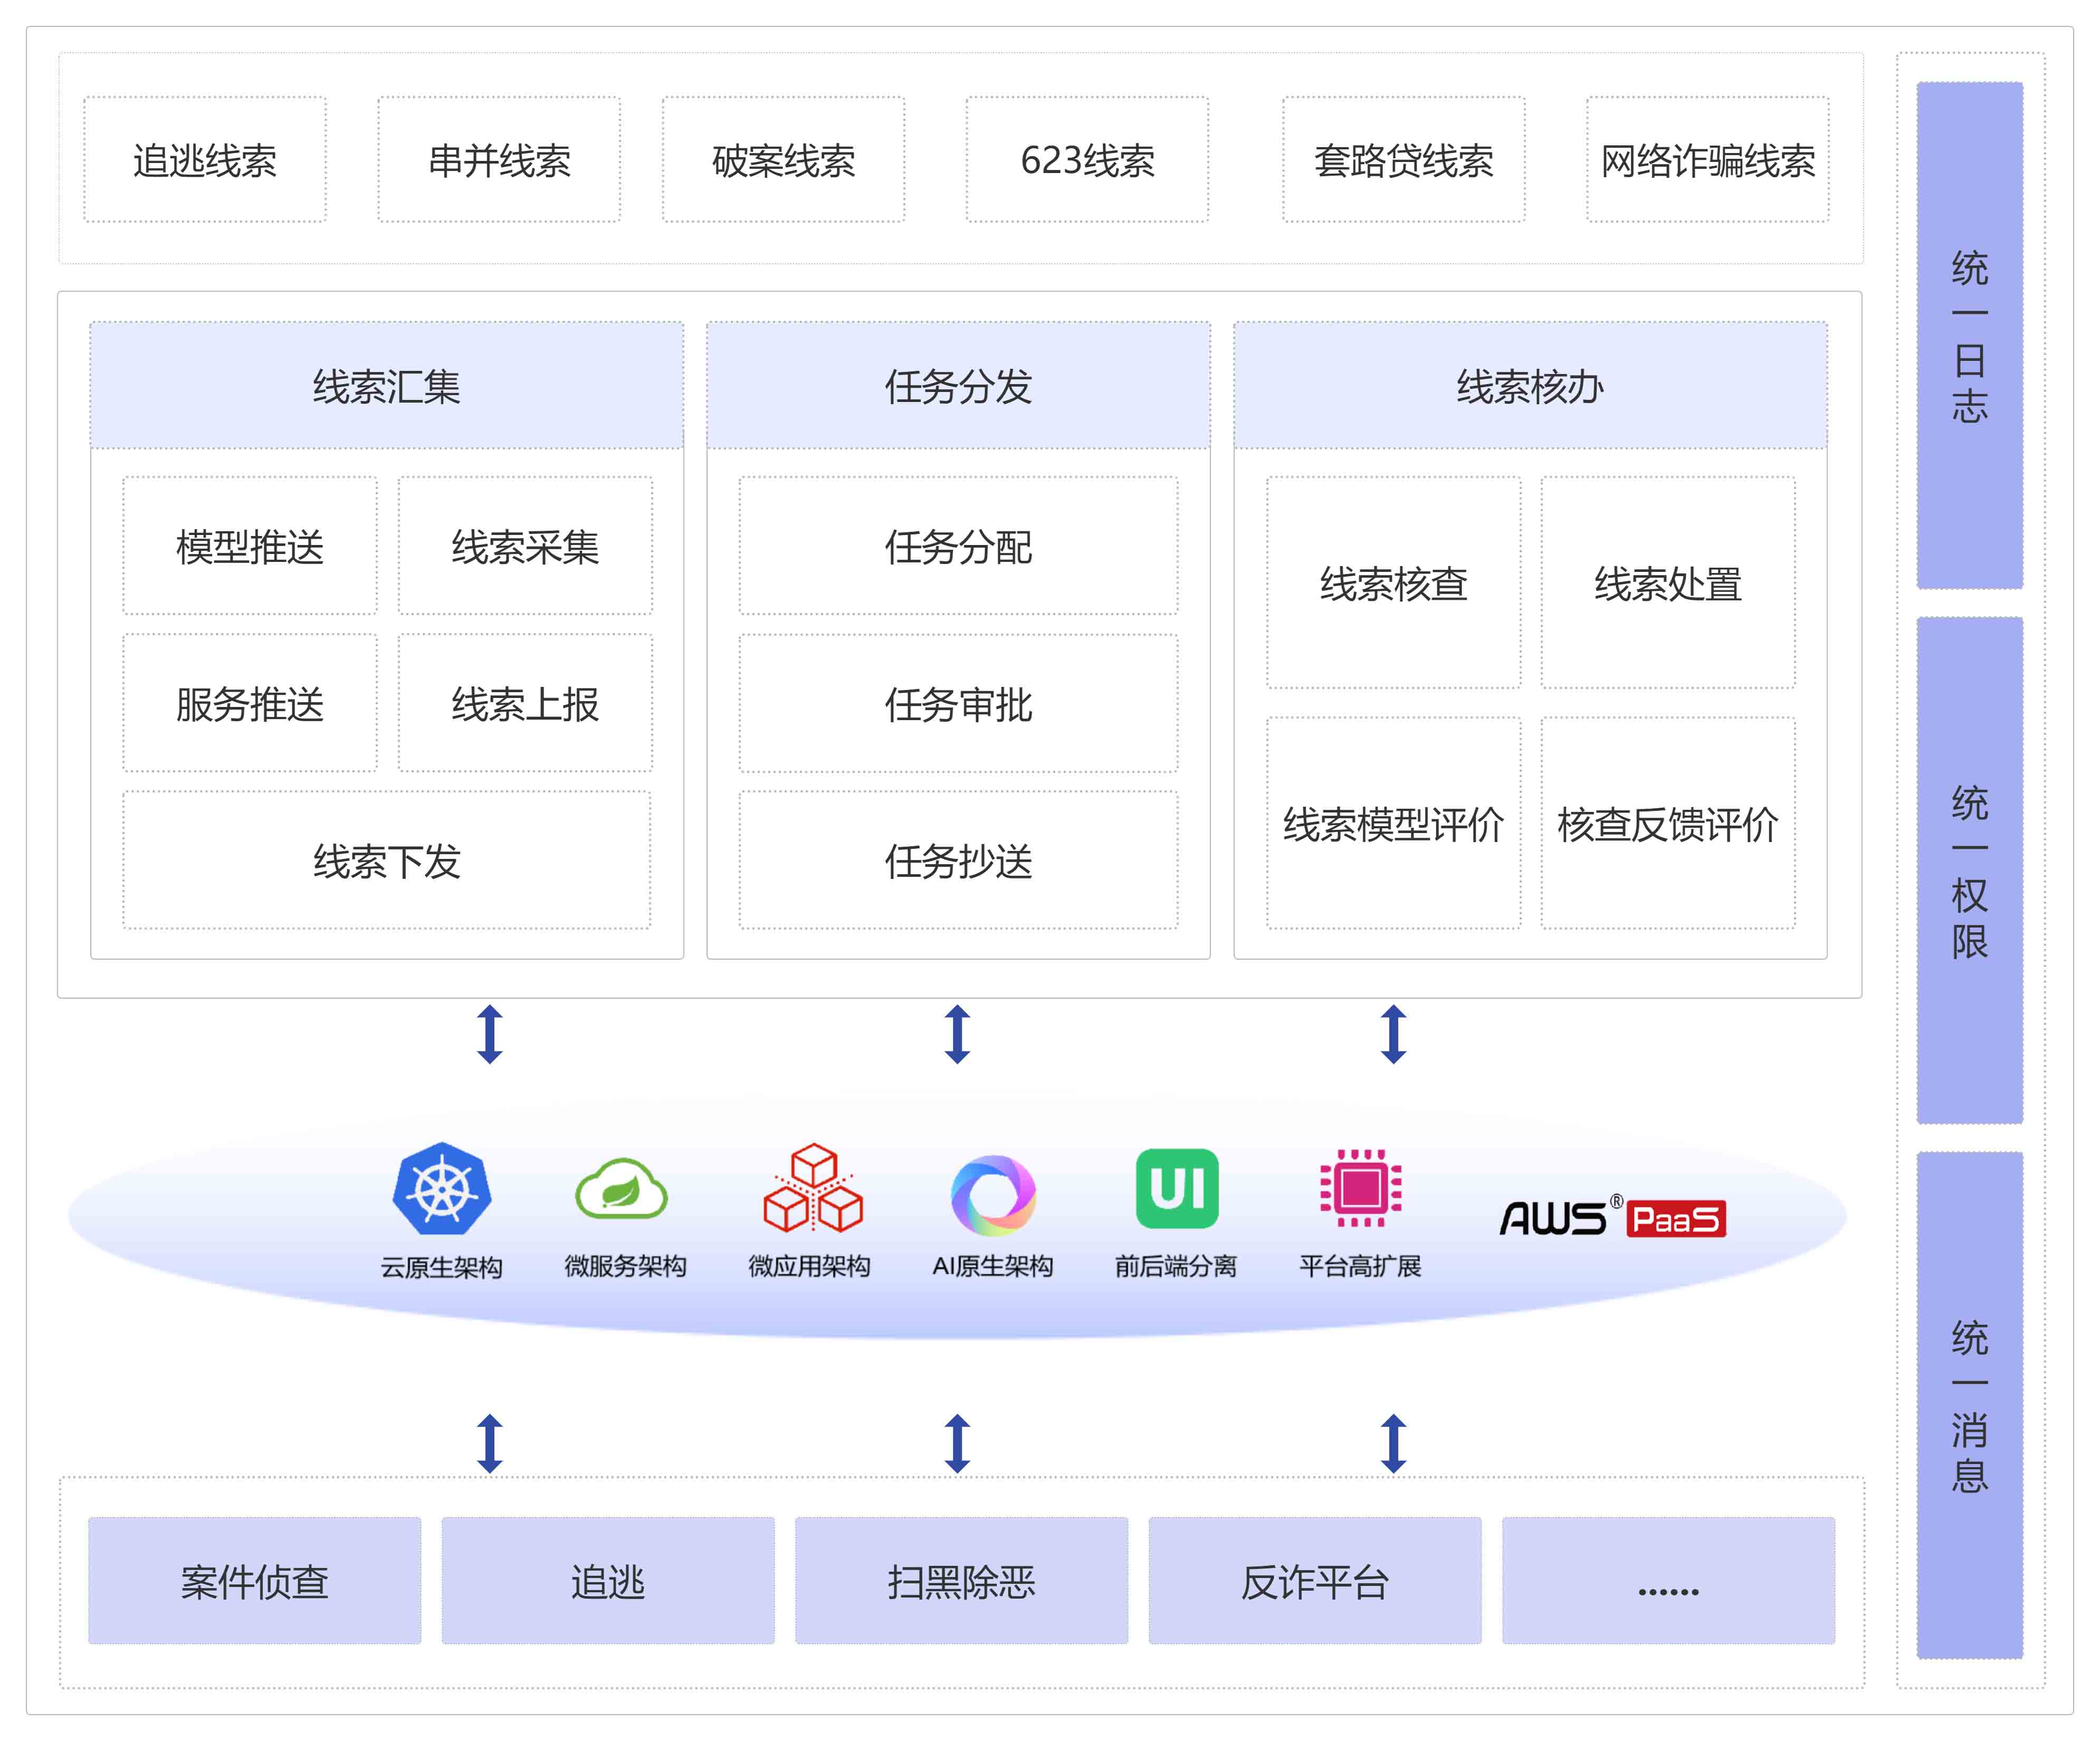This screenshot has width=2100, height=1741.
Task: Click the red cubes micro-application architecture icon
Action: click(x=812, y=1189)
